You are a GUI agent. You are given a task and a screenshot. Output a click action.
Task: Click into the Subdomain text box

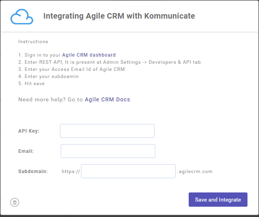point(128,171)
